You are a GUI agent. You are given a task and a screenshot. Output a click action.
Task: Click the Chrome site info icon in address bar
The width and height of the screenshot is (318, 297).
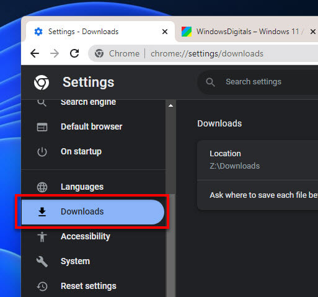point(99,53)
